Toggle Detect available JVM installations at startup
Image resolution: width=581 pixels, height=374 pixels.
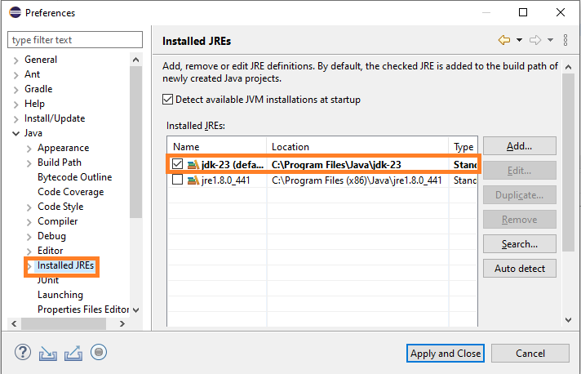point(168,100)
